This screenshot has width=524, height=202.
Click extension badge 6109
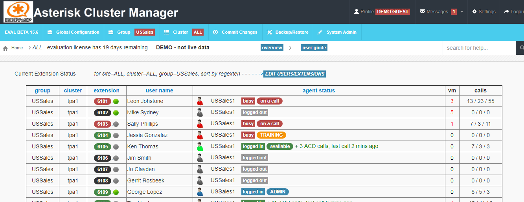[103, 192]
